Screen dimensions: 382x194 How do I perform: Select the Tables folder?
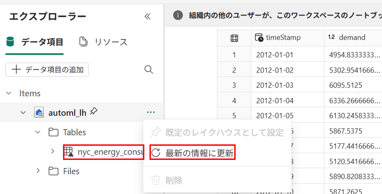coord(74,132)
